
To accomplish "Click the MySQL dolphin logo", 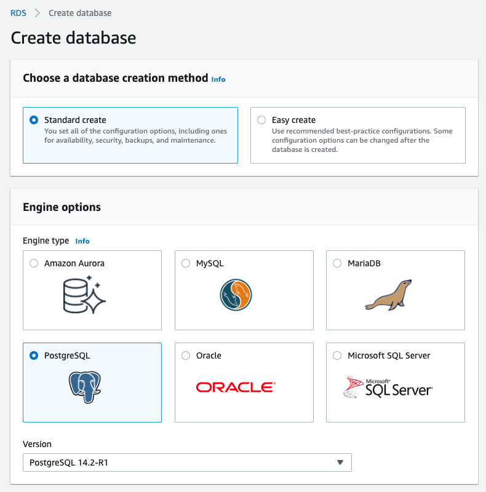I will click(237, 294).
